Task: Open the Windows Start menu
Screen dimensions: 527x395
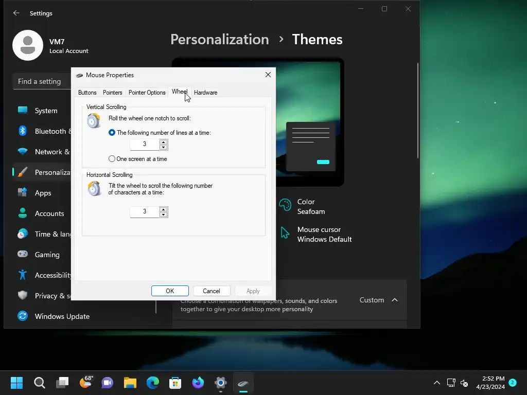Action: point(16,383)
